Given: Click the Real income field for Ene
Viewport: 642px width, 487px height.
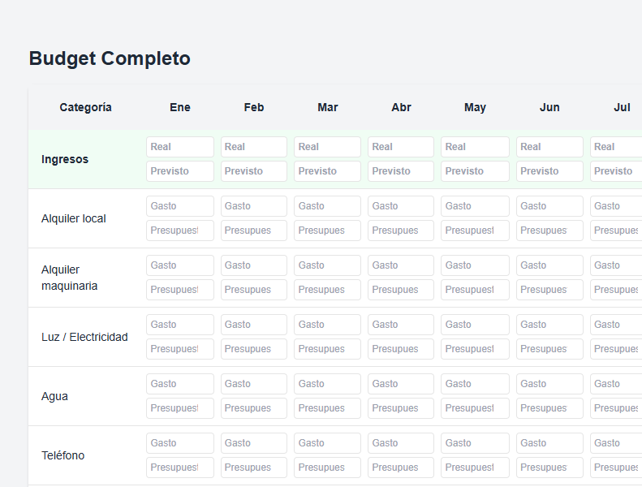Looking at the screenshot, I should click(x=179, y=147).
